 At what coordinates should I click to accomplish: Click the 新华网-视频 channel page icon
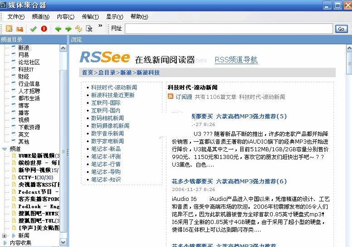tap(14, 170)
